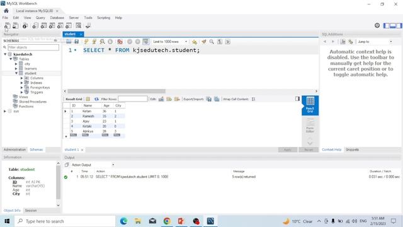This screenshot has width=403, height=227.
Task: Click the rollback transaction icon
Action: click(137, 42)
